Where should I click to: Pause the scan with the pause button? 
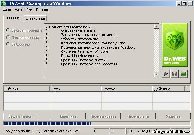pyautogui.click(x=175, y=74)
